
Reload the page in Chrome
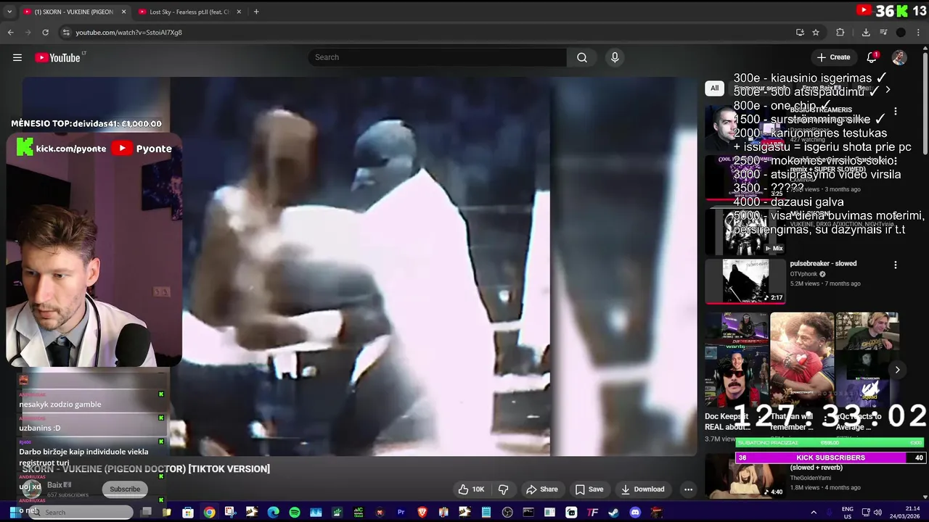click(x=45, y=32)
